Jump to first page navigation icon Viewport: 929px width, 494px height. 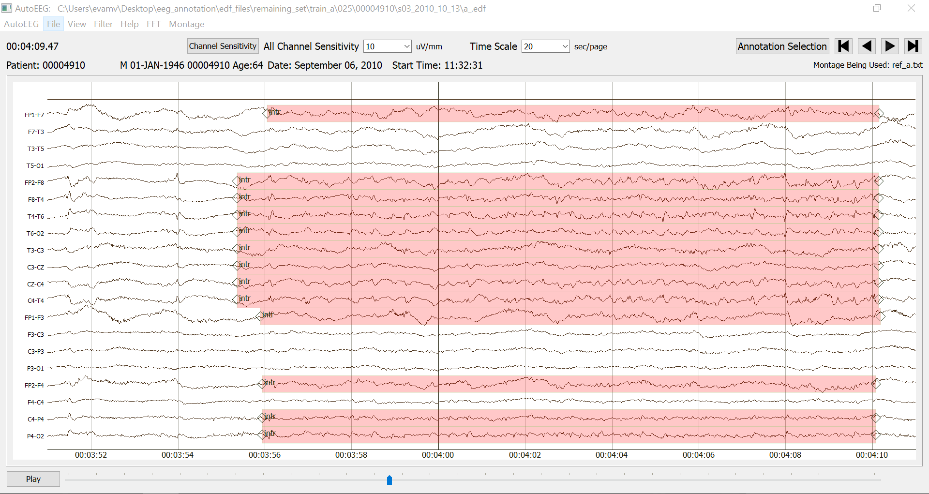[x=843, y=46]
